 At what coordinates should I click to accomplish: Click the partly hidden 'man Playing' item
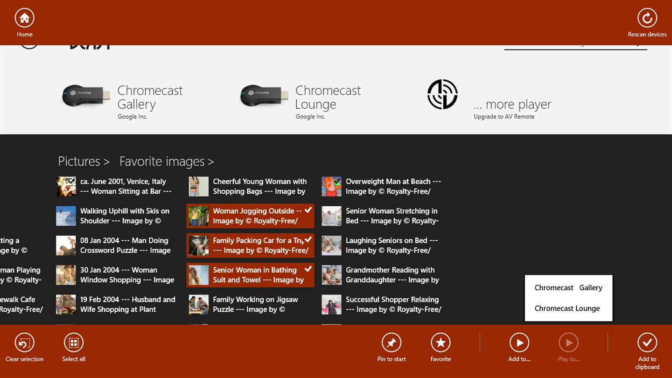tap(21, 275)
